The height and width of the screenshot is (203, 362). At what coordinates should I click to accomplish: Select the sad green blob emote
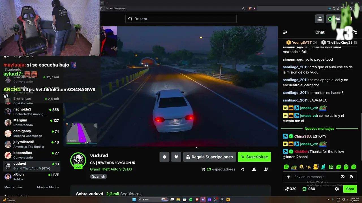[x=286, y=167]
